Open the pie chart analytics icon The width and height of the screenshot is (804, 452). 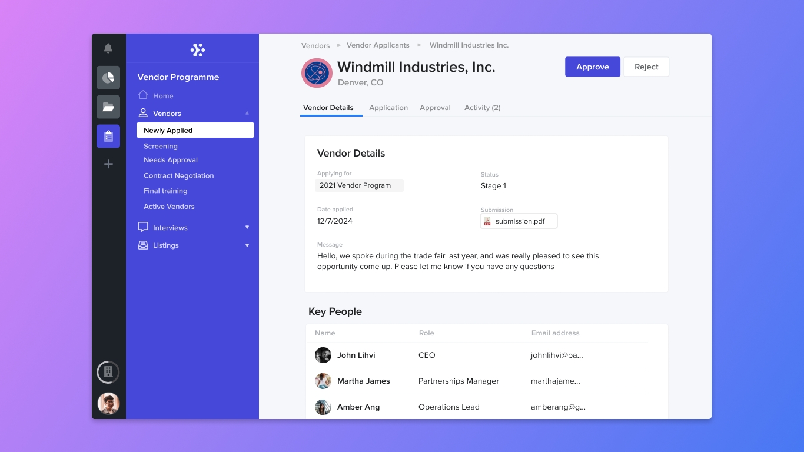[108, 78]
